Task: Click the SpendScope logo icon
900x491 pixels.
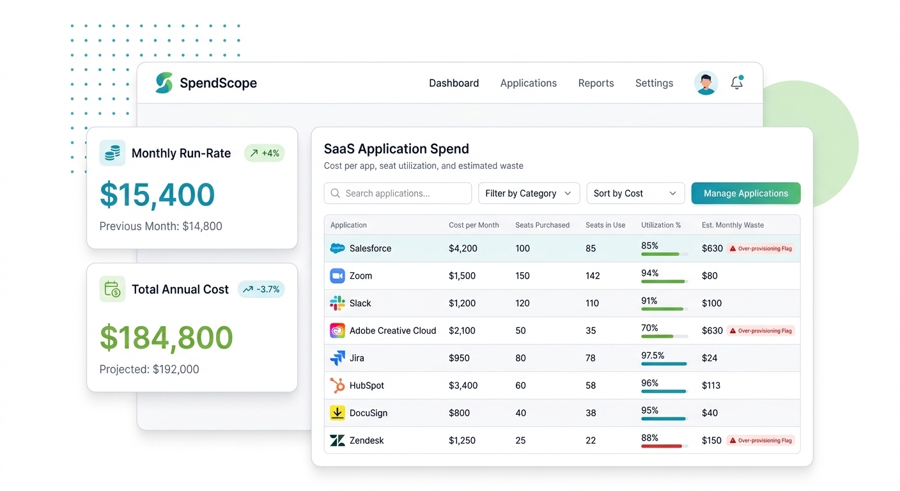Action: [x=164, y=83]
